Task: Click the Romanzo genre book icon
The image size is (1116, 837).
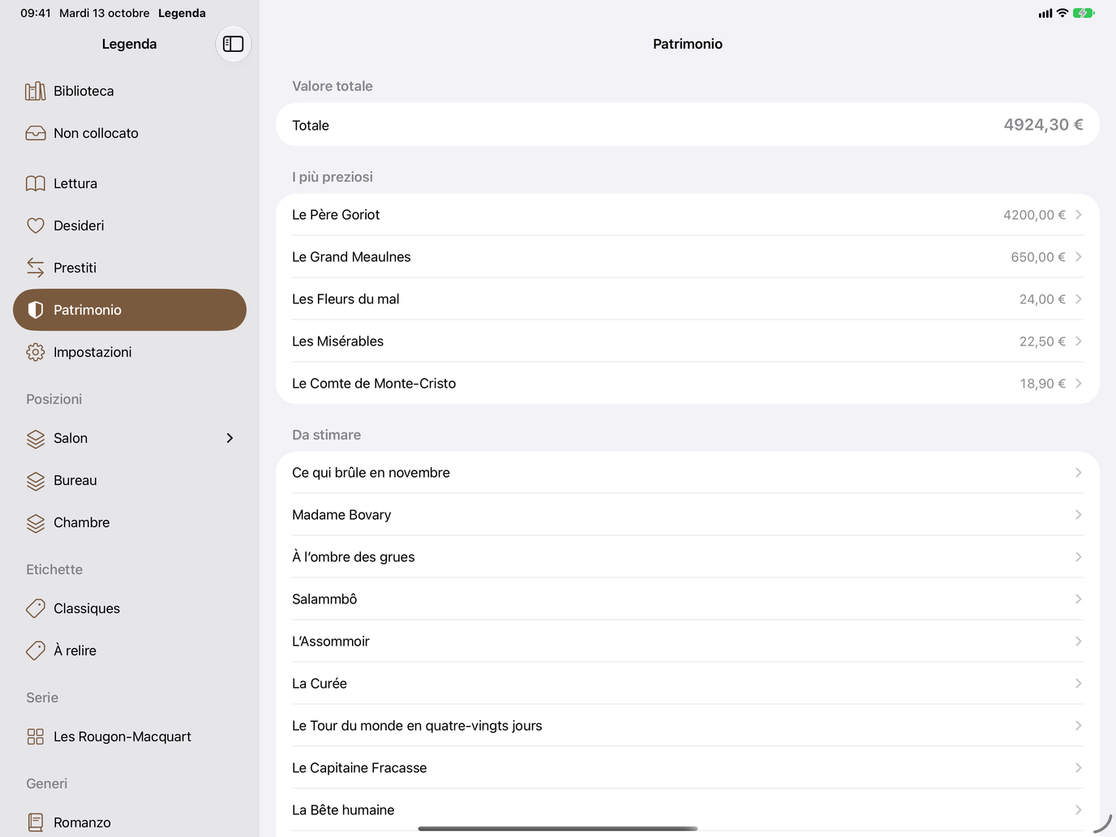Action: point(36,822)
